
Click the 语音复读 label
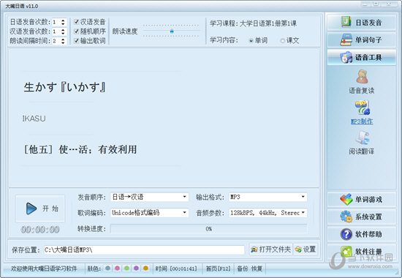tap(362, 91)
